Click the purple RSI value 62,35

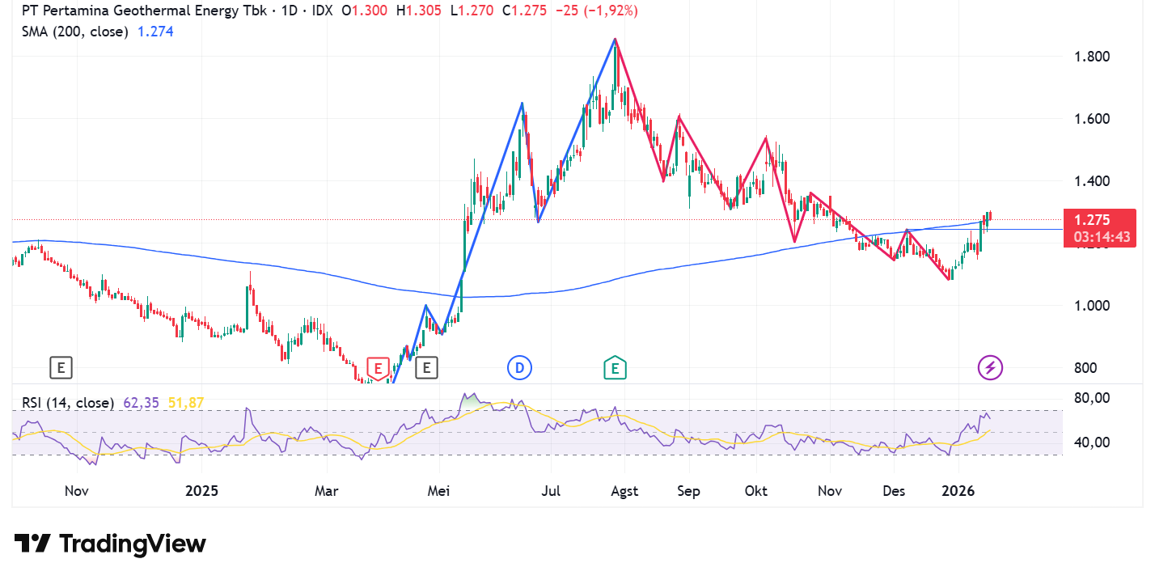(142, 402)
